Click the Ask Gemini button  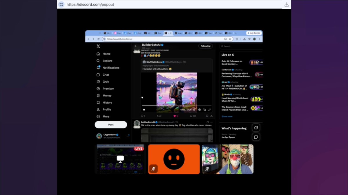point(254,33)
